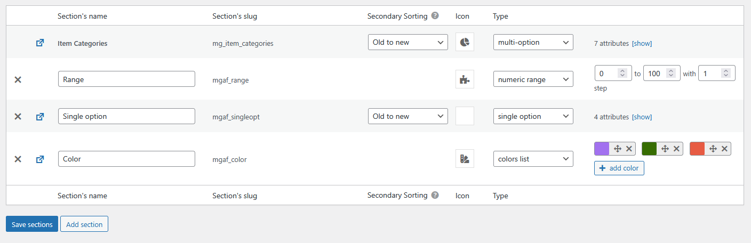Remove the purple color entry
Screen dimensions: 751x243
point(629,149)
